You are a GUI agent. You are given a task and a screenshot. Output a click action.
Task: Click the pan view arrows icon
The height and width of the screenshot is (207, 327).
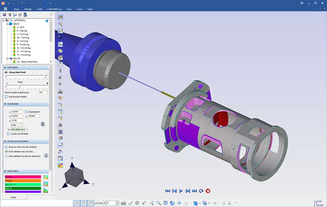point(179,203)
